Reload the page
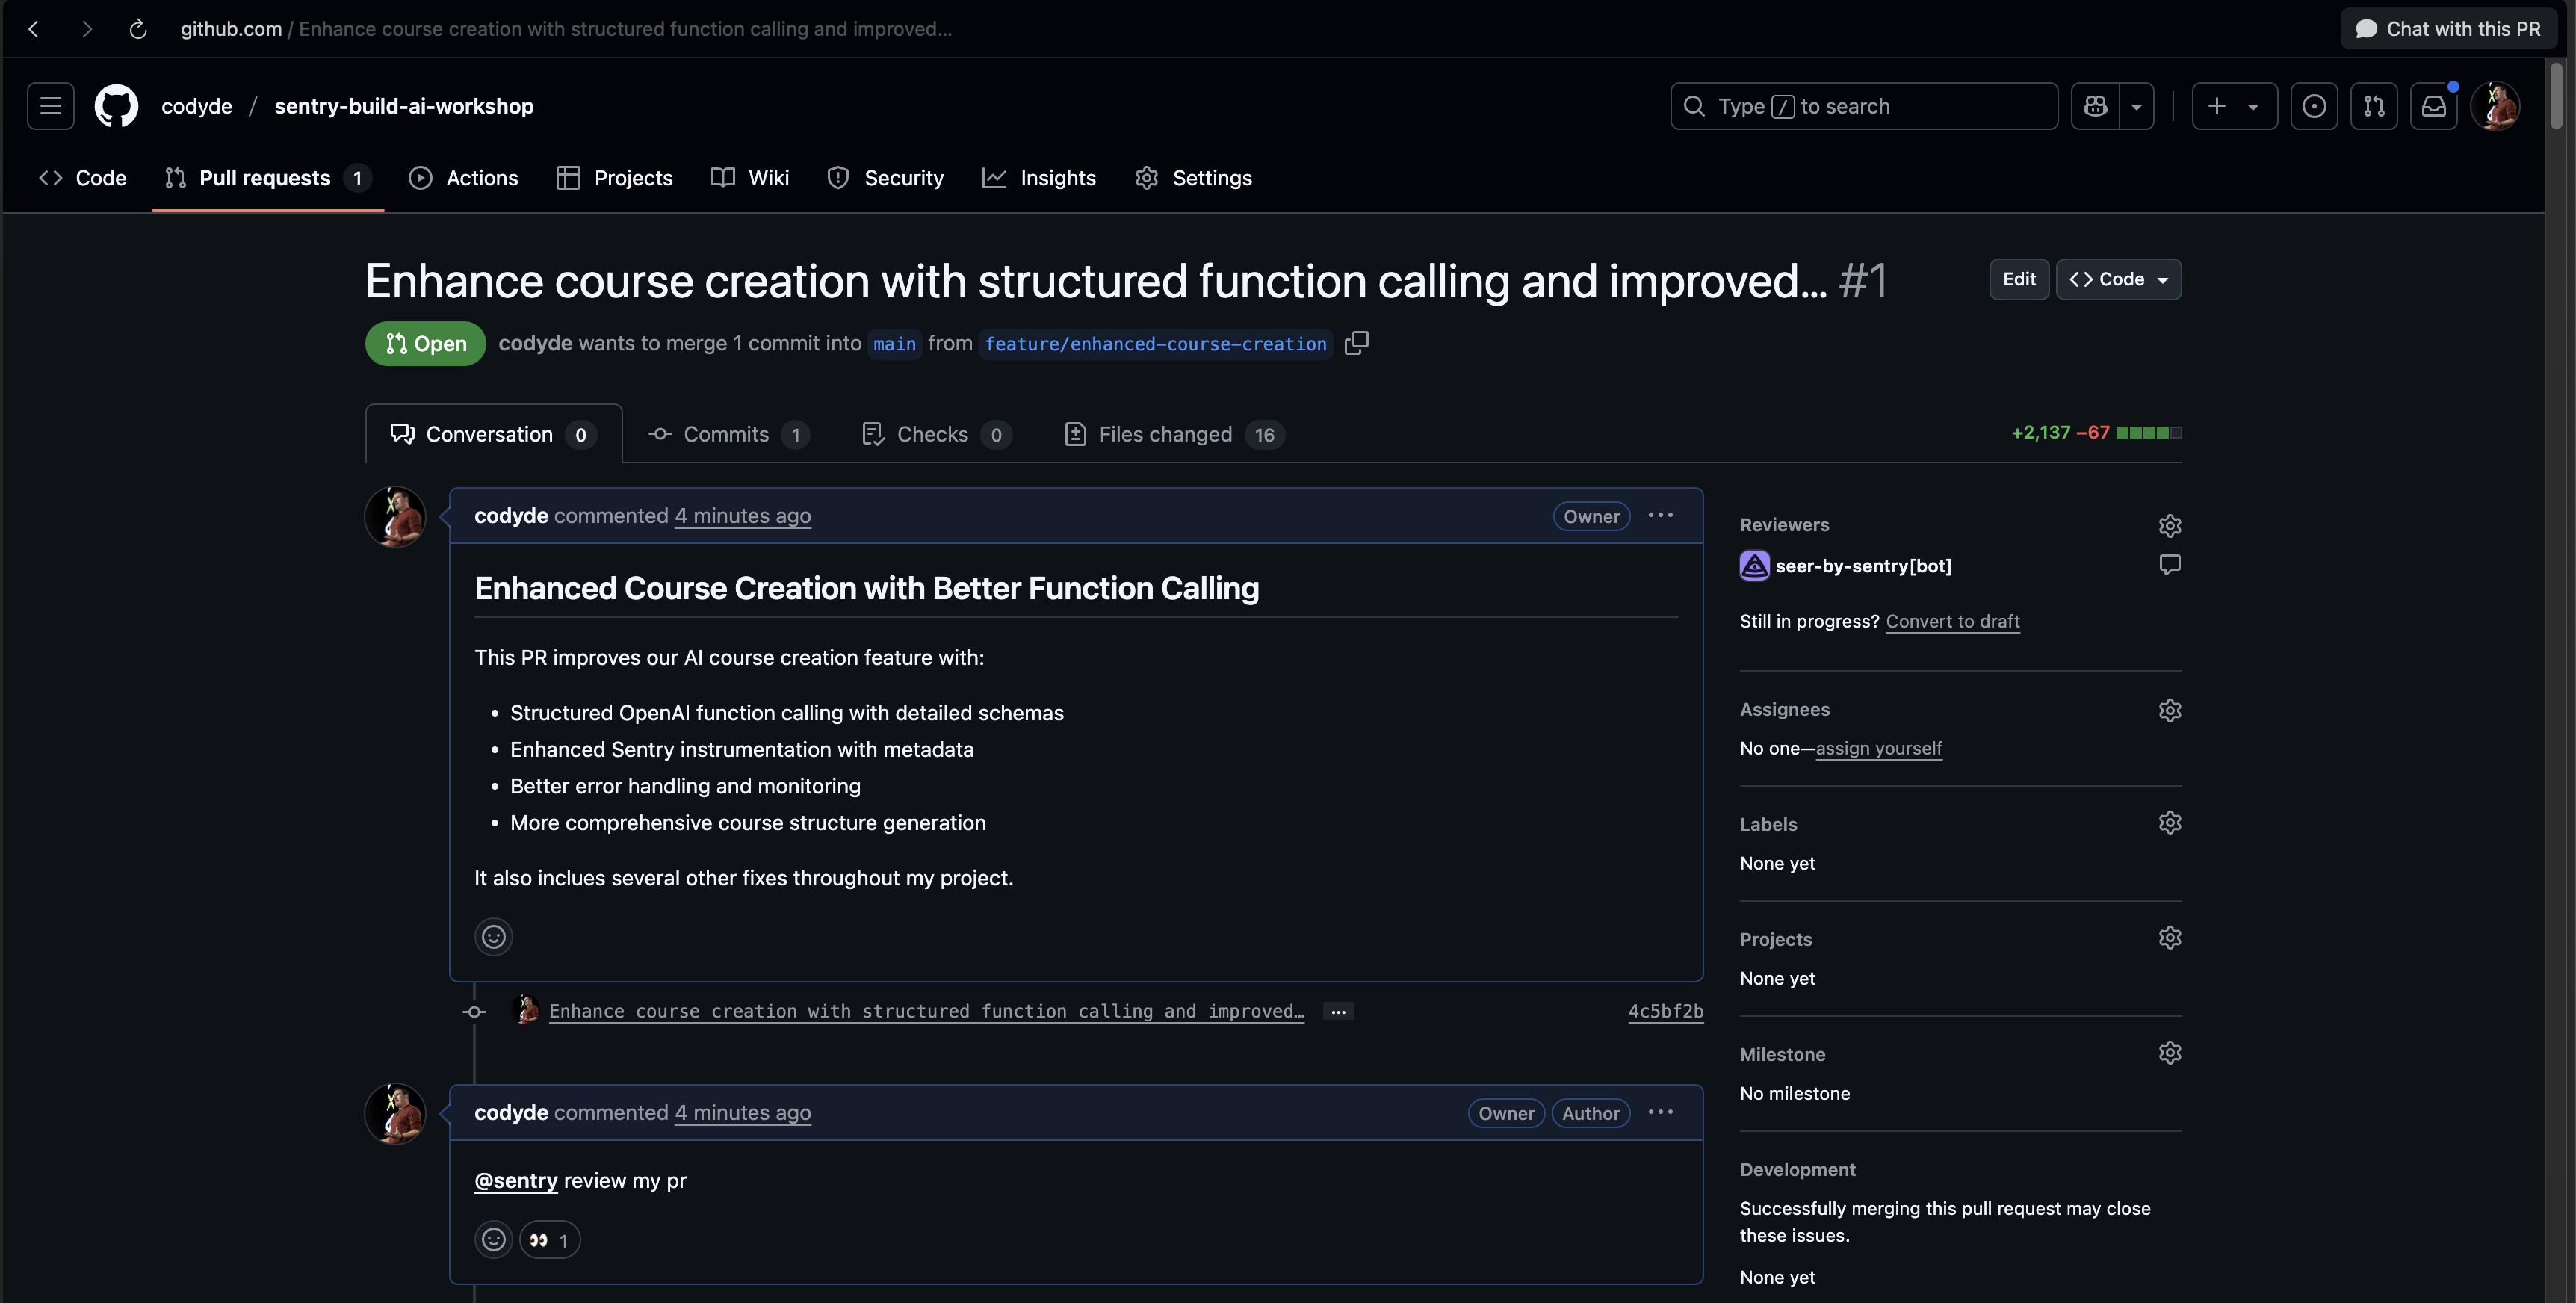 click(x=138, y=29)
